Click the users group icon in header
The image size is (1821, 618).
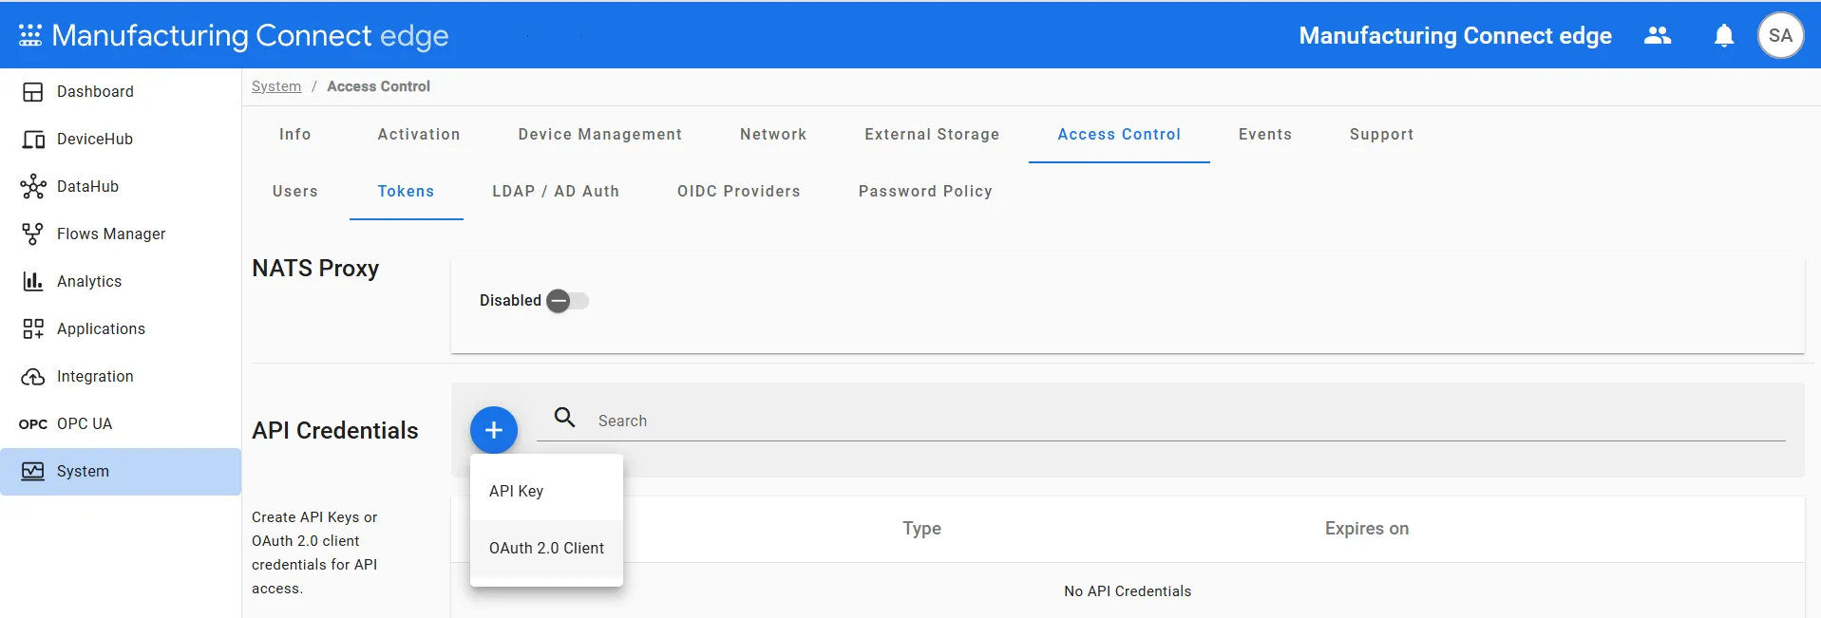[1658, 35]
